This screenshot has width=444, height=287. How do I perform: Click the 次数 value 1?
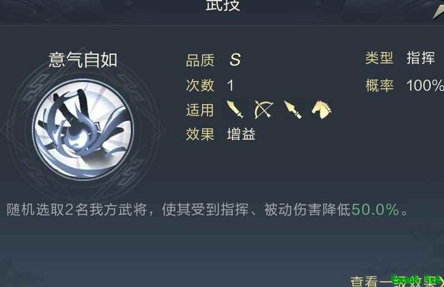pos(230,85)
